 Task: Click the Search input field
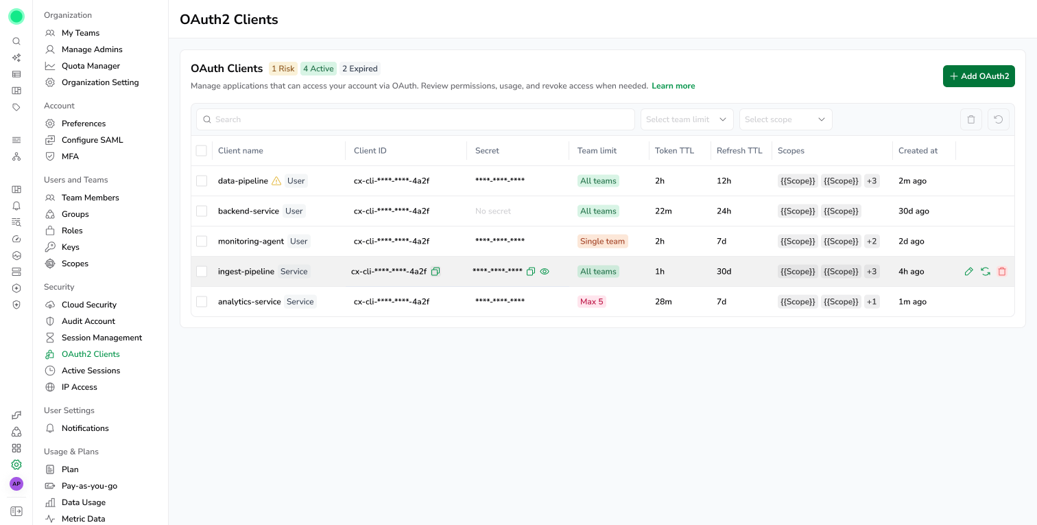point(416,119)
